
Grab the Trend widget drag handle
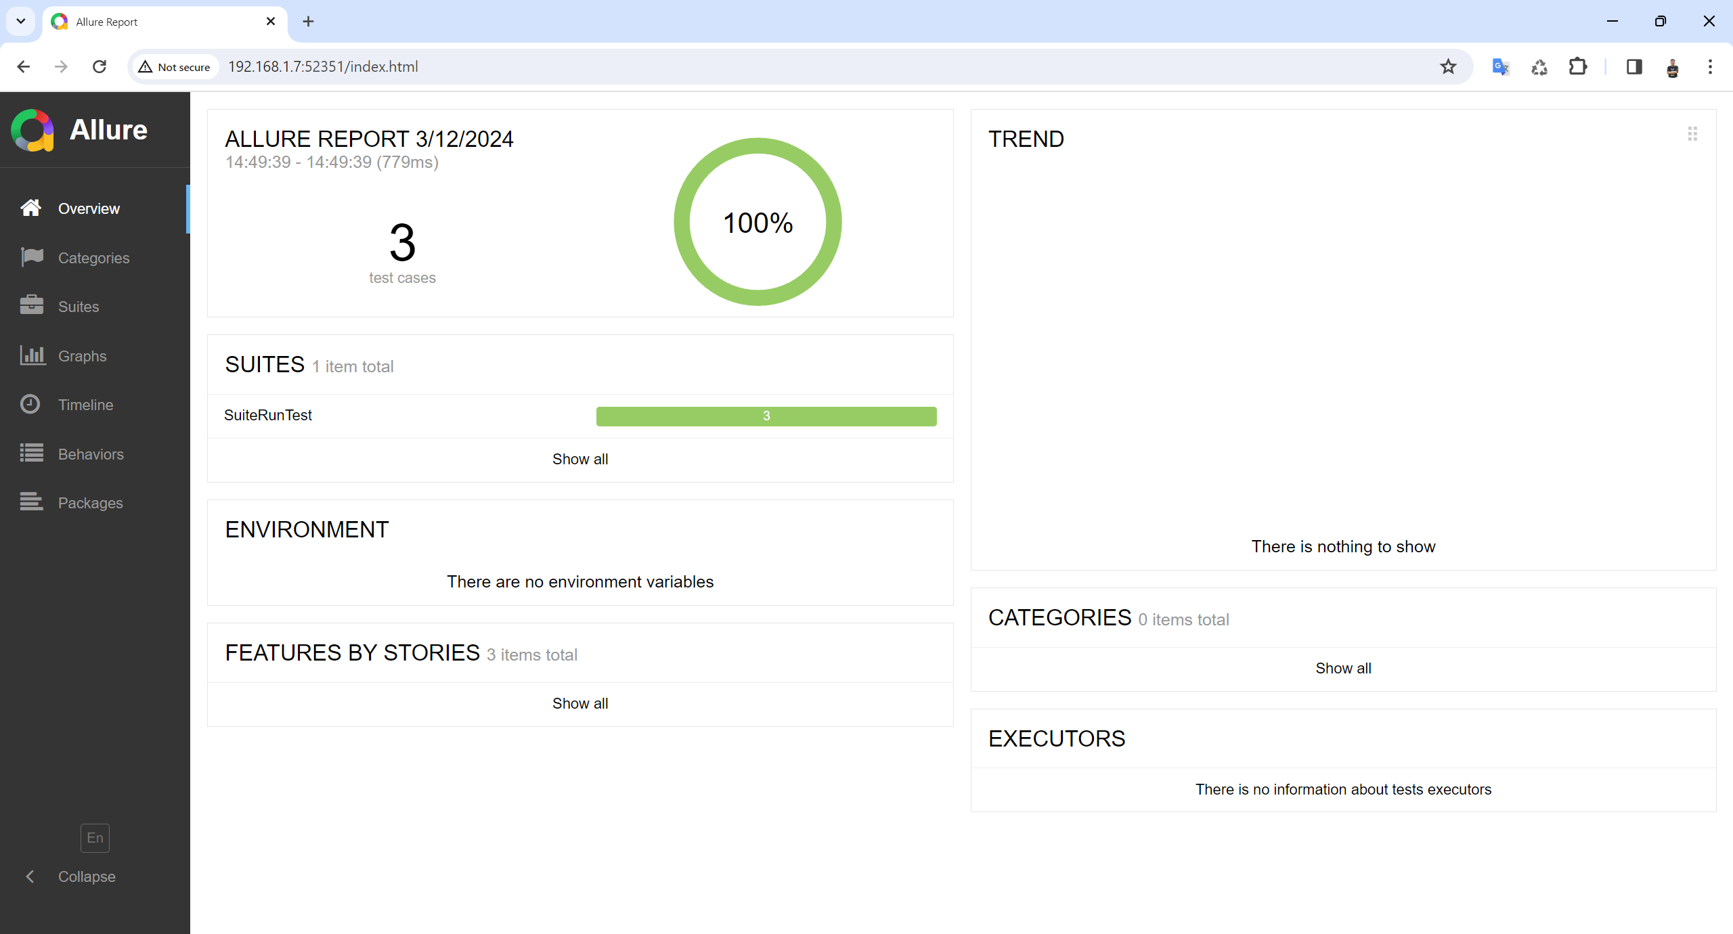pyautogui.click(x=1692, y=134)
